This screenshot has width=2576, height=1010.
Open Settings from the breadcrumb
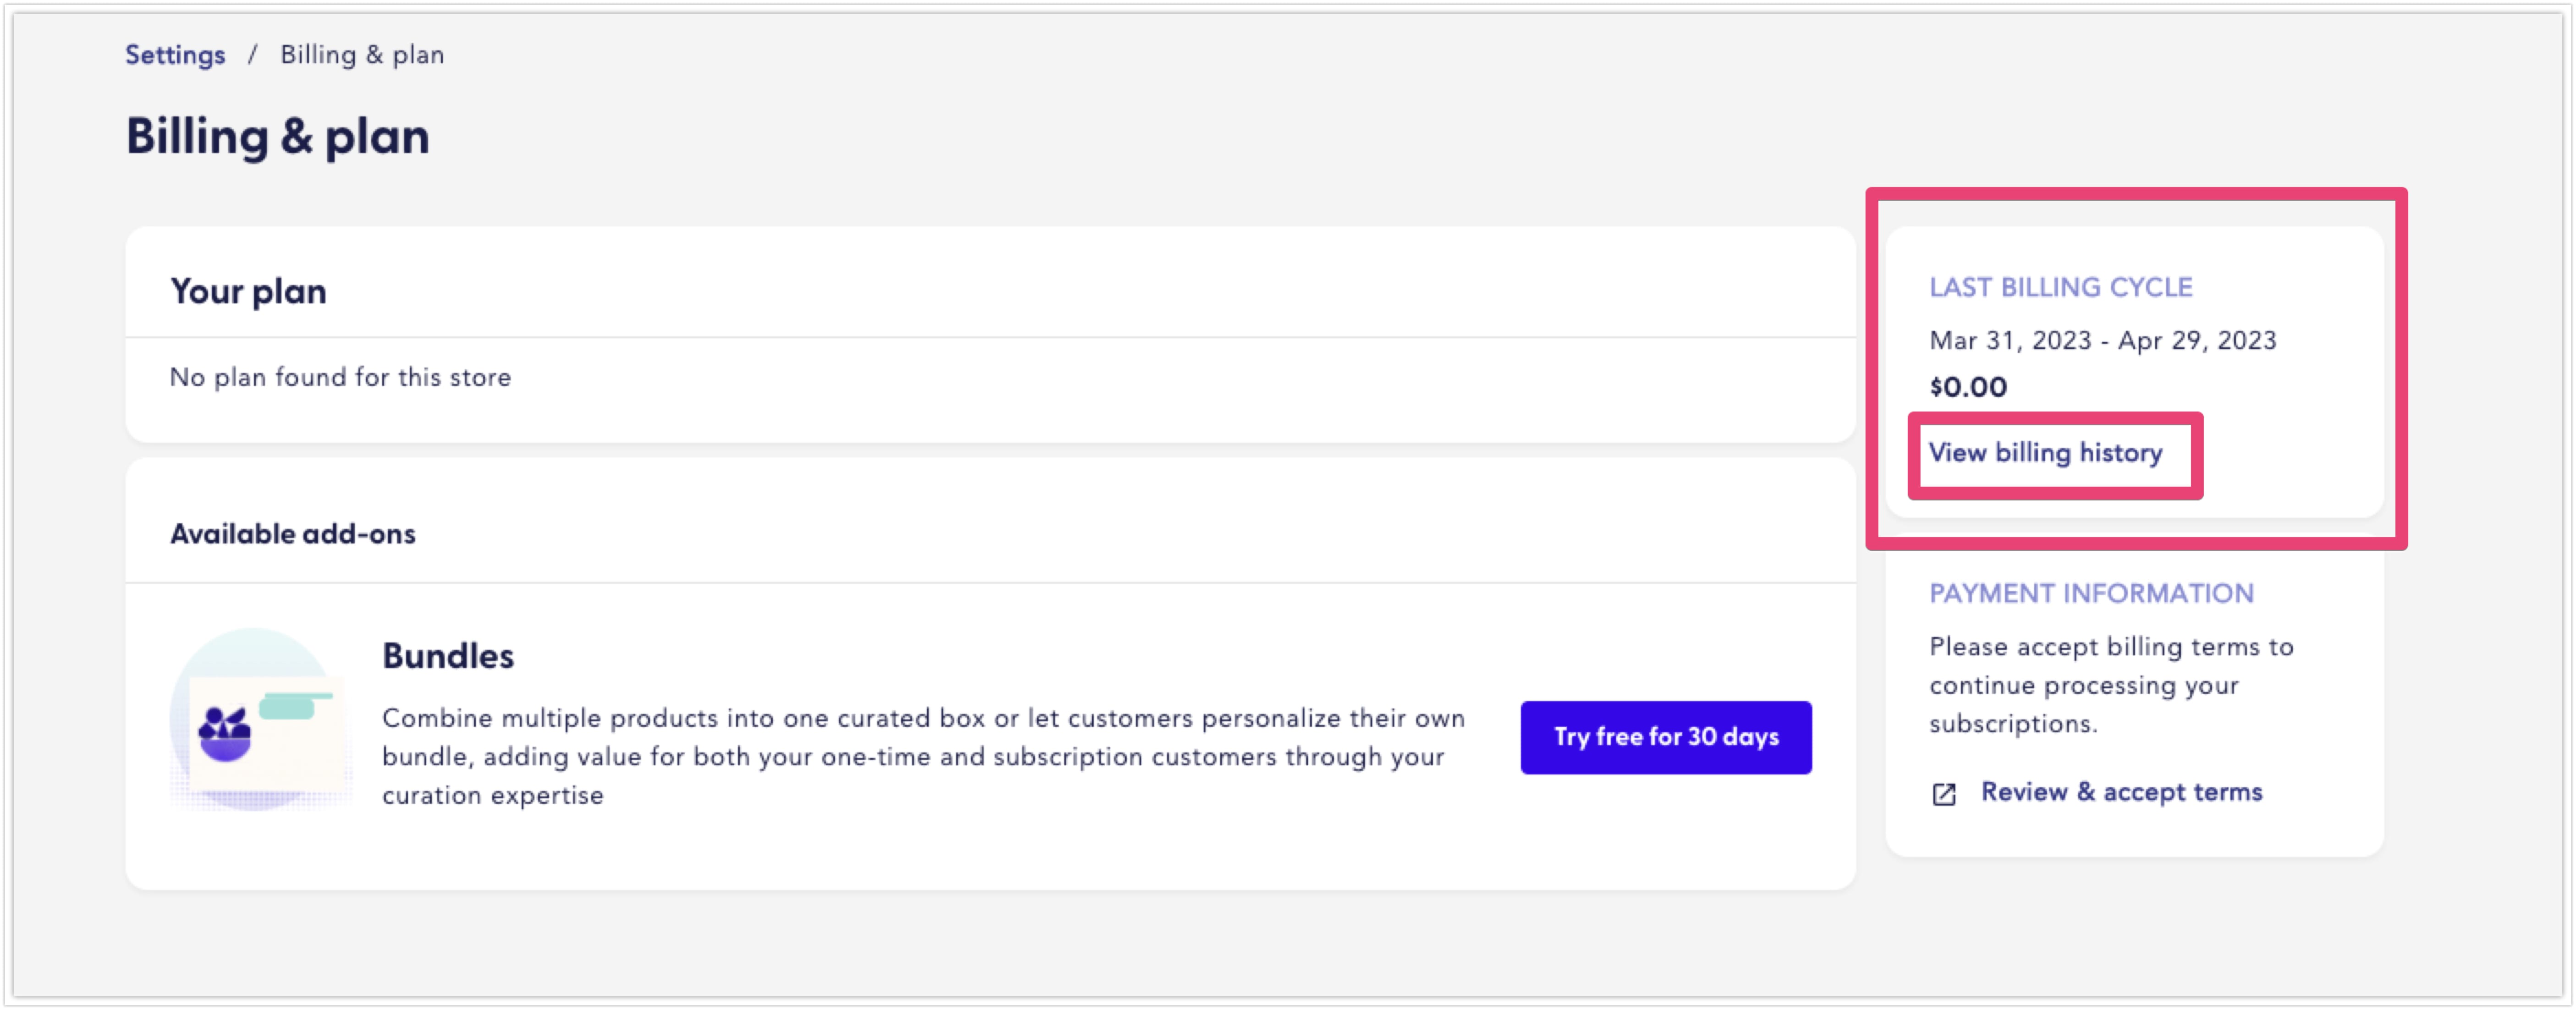point(174,55)
